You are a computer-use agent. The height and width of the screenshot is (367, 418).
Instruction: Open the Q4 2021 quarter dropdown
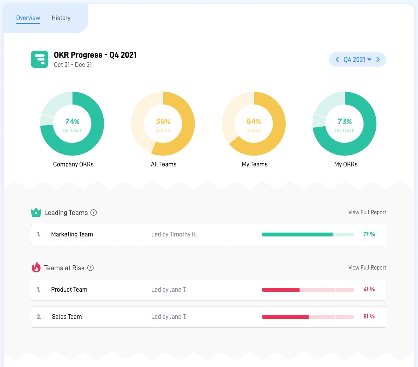tap(357, 59)
